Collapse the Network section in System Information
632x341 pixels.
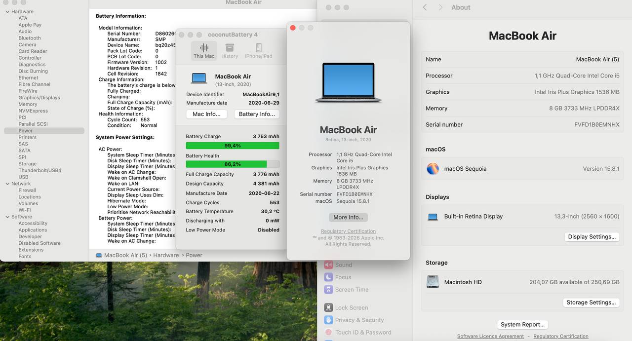coord(7,184)
